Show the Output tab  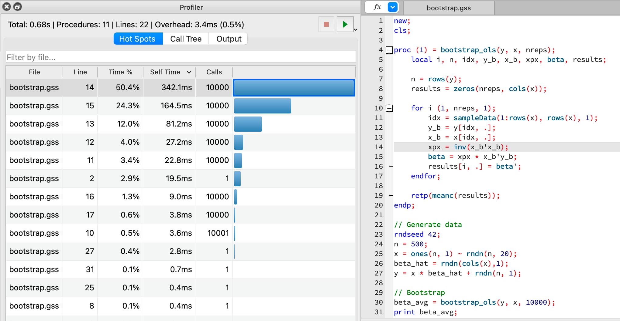(x=229, y=39)
